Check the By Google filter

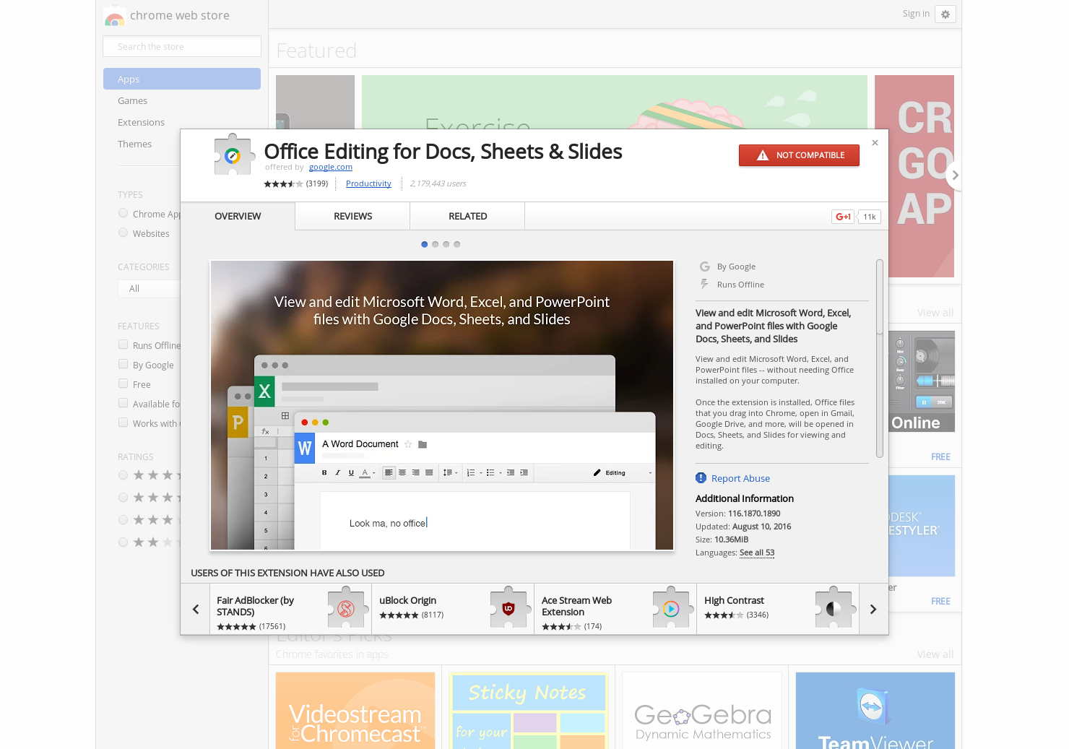(123, 364)
